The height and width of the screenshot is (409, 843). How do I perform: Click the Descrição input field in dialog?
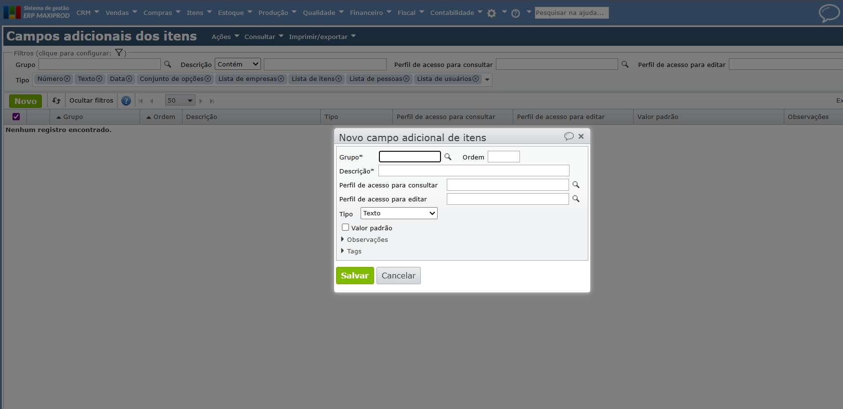pos(474,171)
